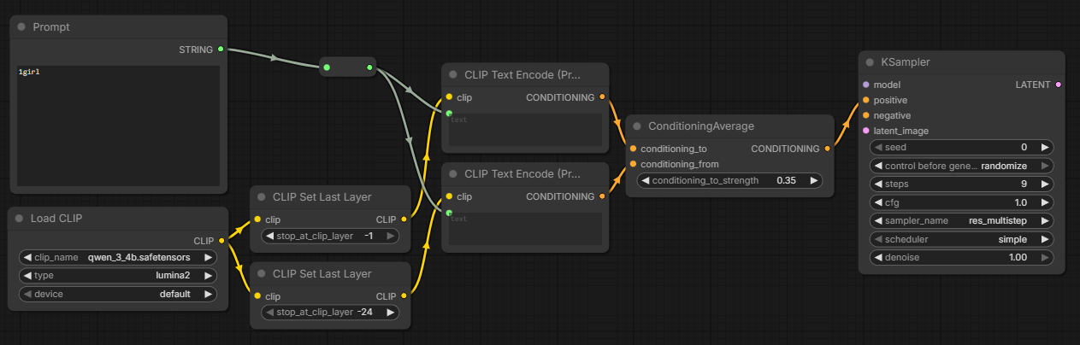Image resolution: width=1080 pixels, height=345 pixels.
Task: Click the clip input port on the -1 layer node
Action: [257, 219]
